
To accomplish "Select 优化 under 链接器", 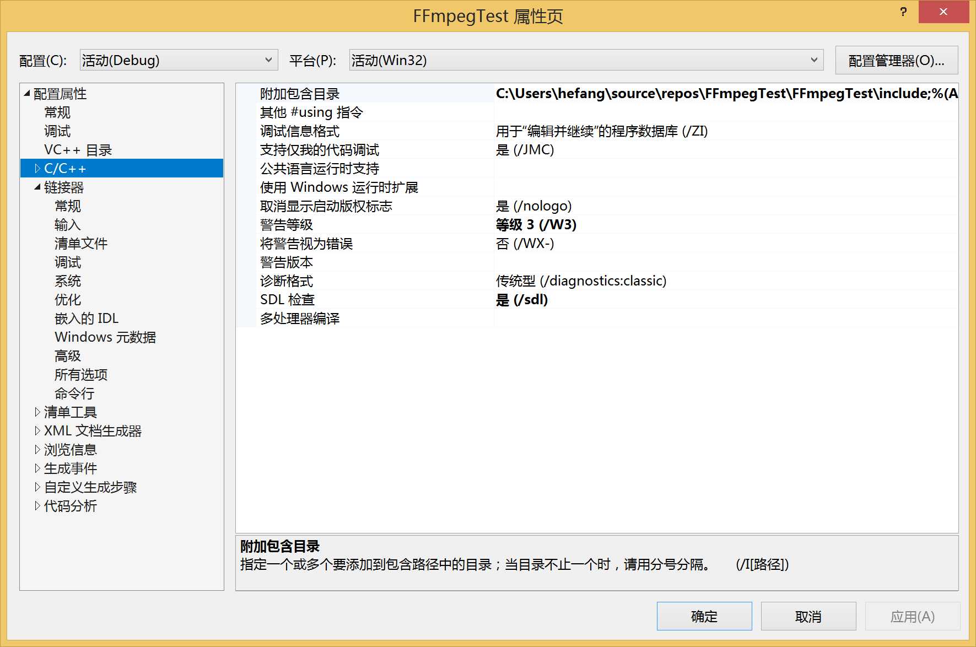I will coord(68,300).
